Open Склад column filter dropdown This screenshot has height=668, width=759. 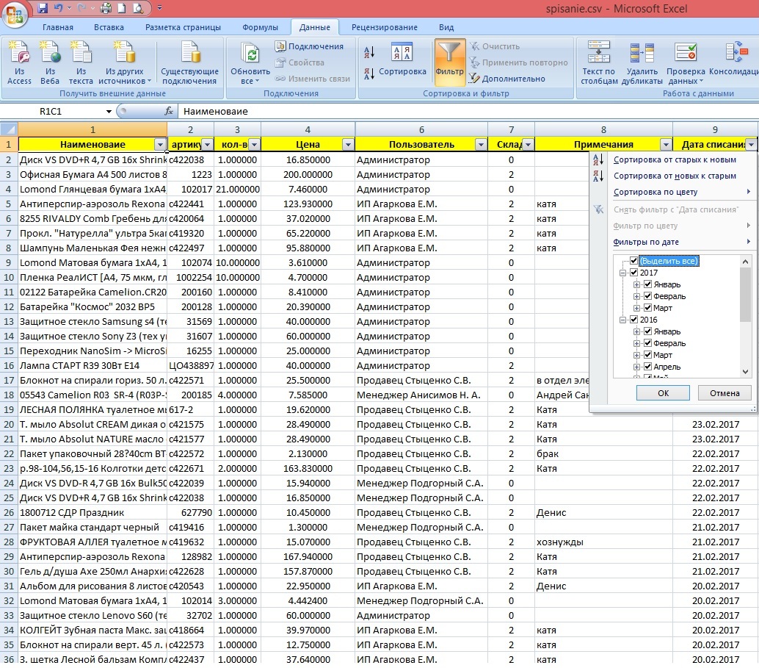(528, 145)
